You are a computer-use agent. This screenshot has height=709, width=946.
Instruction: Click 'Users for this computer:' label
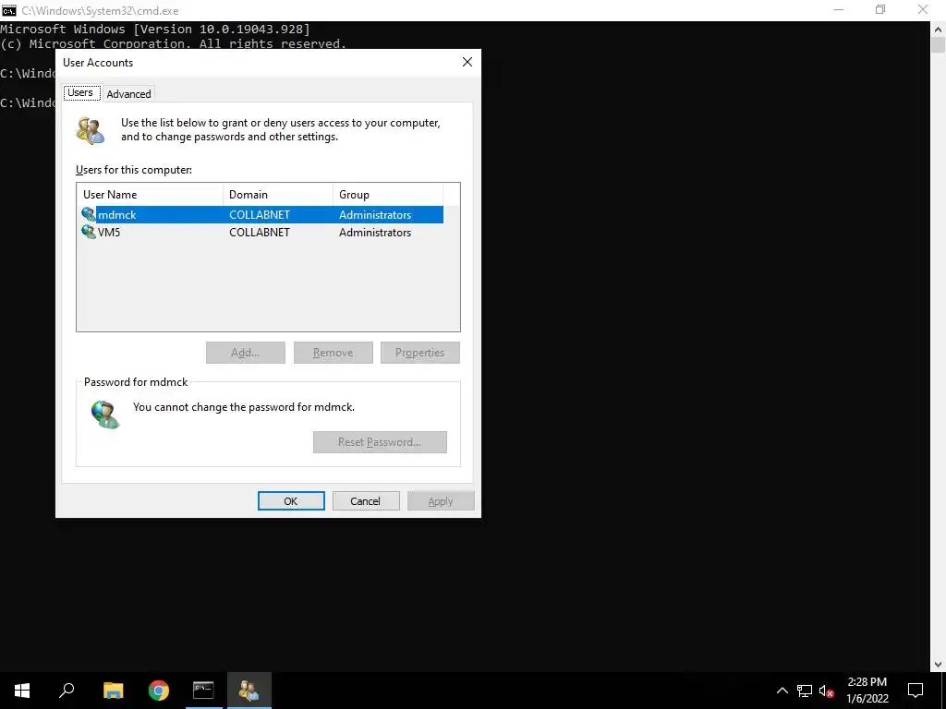(x=134, y=170)
